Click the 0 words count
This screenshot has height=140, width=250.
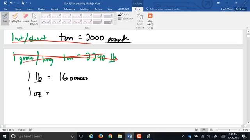(21, 130)
